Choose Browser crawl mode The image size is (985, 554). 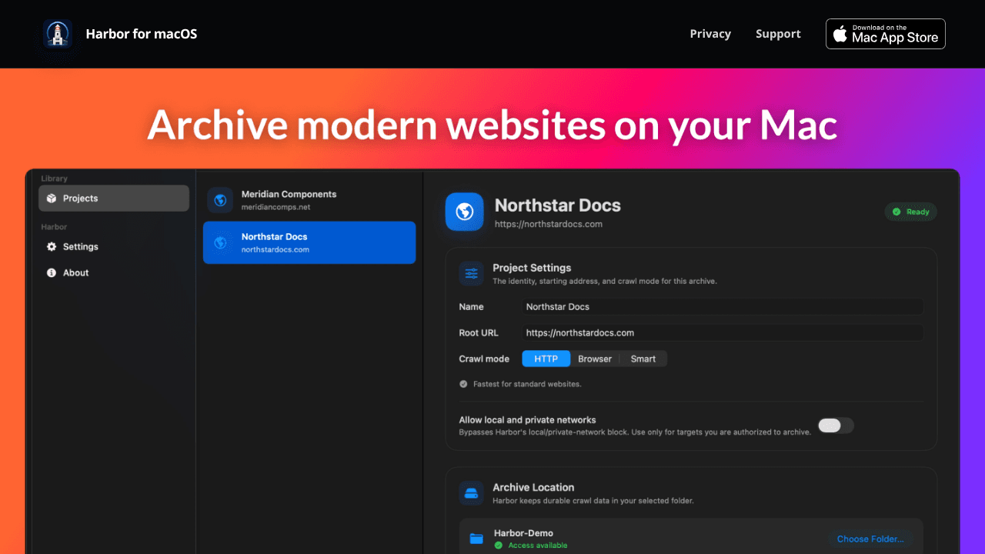pyautogui.click(x=595, y=359)
